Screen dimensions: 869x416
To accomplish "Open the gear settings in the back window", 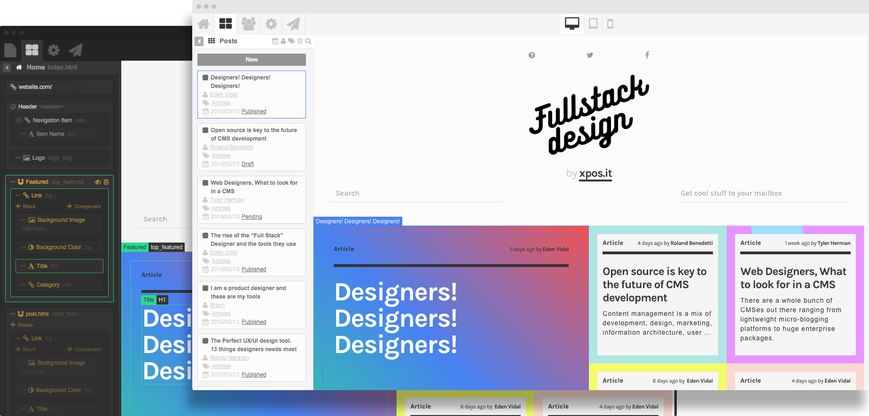I will point(54,50).
